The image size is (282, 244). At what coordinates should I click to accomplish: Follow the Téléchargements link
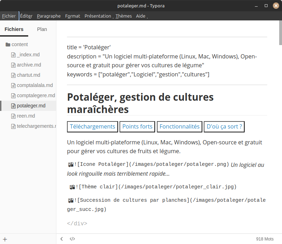click(92, 127)
